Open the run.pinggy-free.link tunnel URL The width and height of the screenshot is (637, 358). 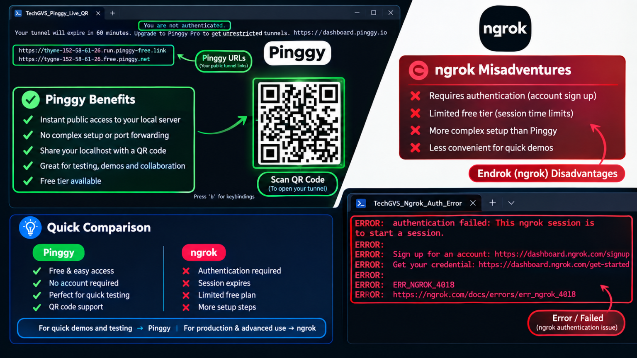tap(92, 51)
